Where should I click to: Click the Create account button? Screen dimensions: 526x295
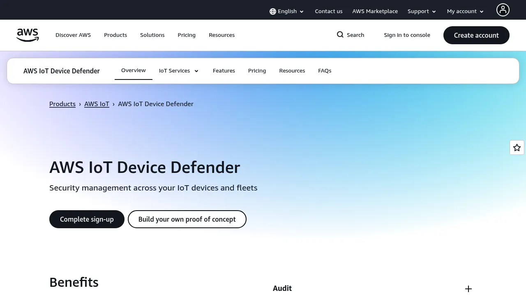tap(476, 35)
